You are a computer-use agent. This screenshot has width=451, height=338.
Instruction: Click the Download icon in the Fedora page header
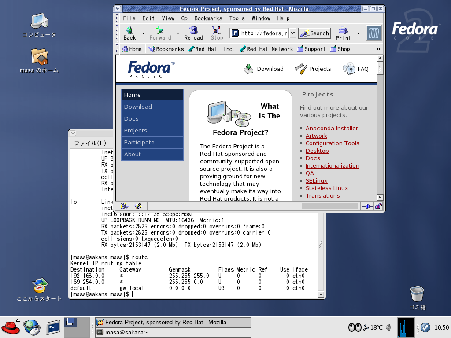pyautogui.click(x=248, y=69)
